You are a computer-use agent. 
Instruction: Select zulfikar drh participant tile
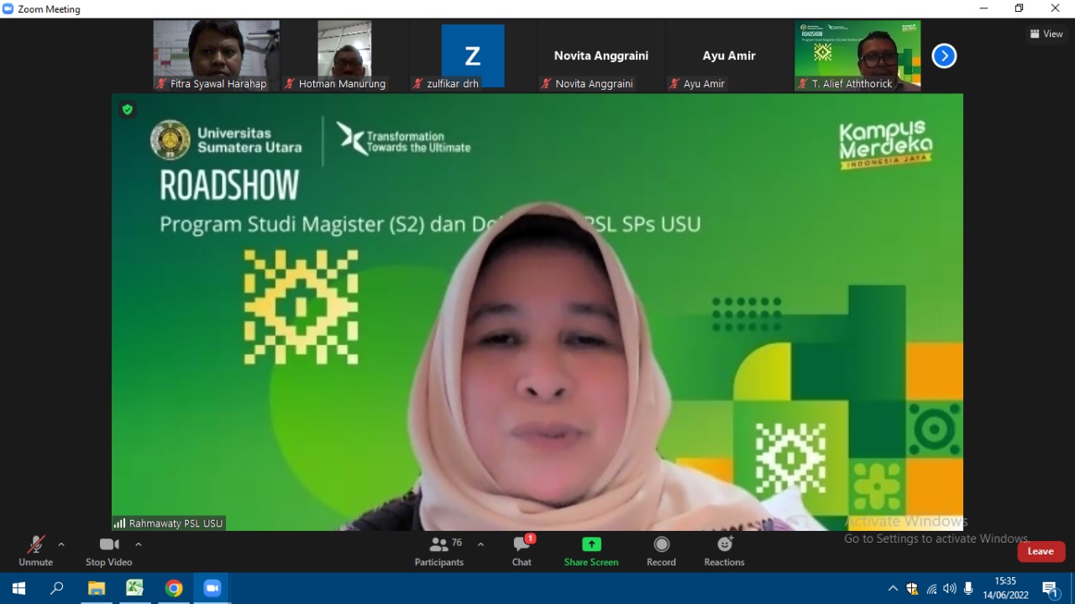click(x=473, y=55)
